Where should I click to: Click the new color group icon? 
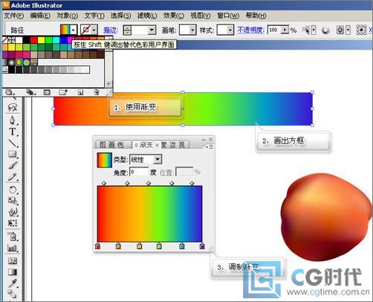(63, 92)
